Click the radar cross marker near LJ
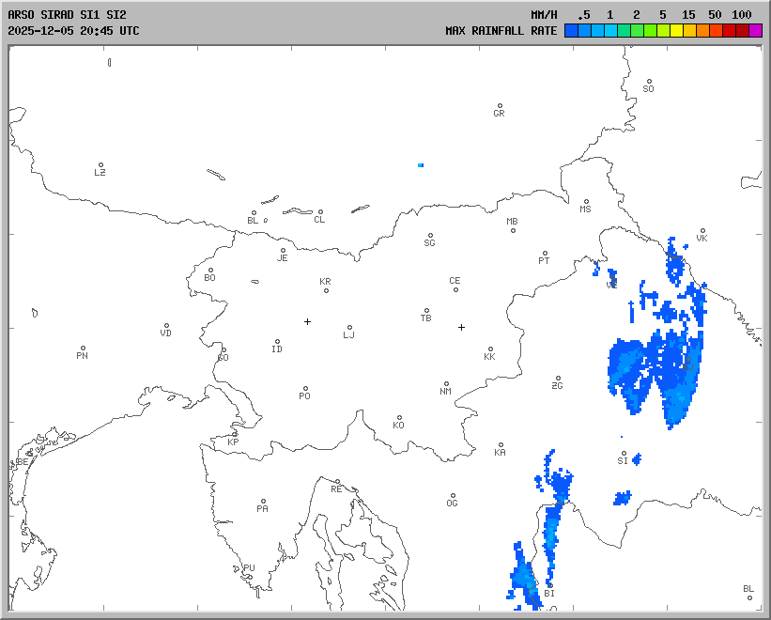771x620 pixels. coord(307,321)
